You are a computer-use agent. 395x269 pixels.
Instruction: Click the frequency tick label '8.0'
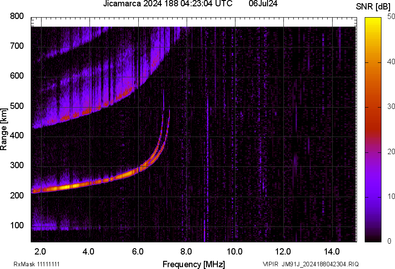(x=186, y=252)
